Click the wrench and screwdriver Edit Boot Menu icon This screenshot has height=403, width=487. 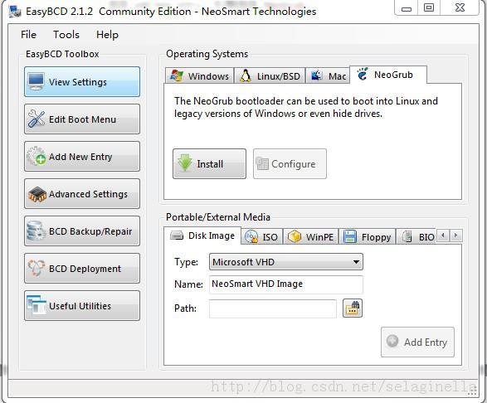[x=36, y=119]
